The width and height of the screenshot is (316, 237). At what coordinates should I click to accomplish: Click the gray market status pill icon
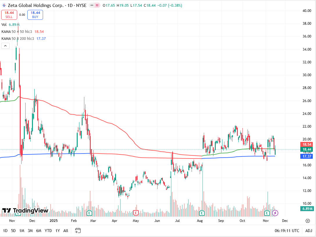click(92, 6)
